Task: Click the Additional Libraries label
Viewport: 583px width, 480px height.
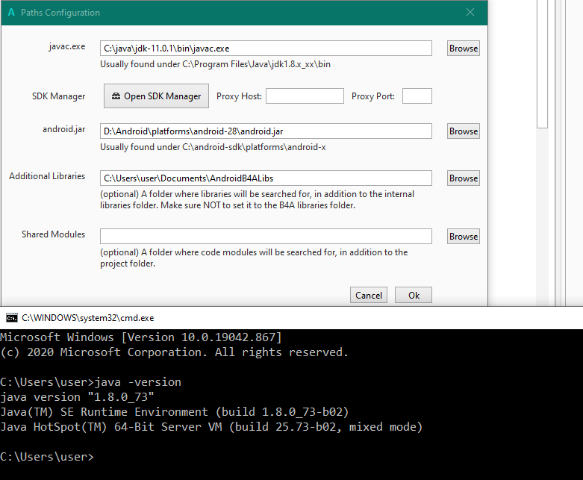Action: coord(47,176)
